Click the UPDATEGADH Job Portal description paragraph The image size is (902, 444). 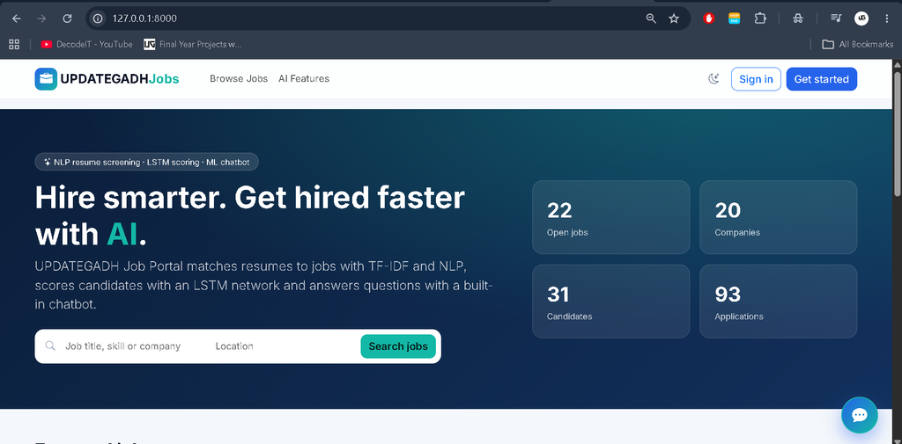click(x=264, y=286)
